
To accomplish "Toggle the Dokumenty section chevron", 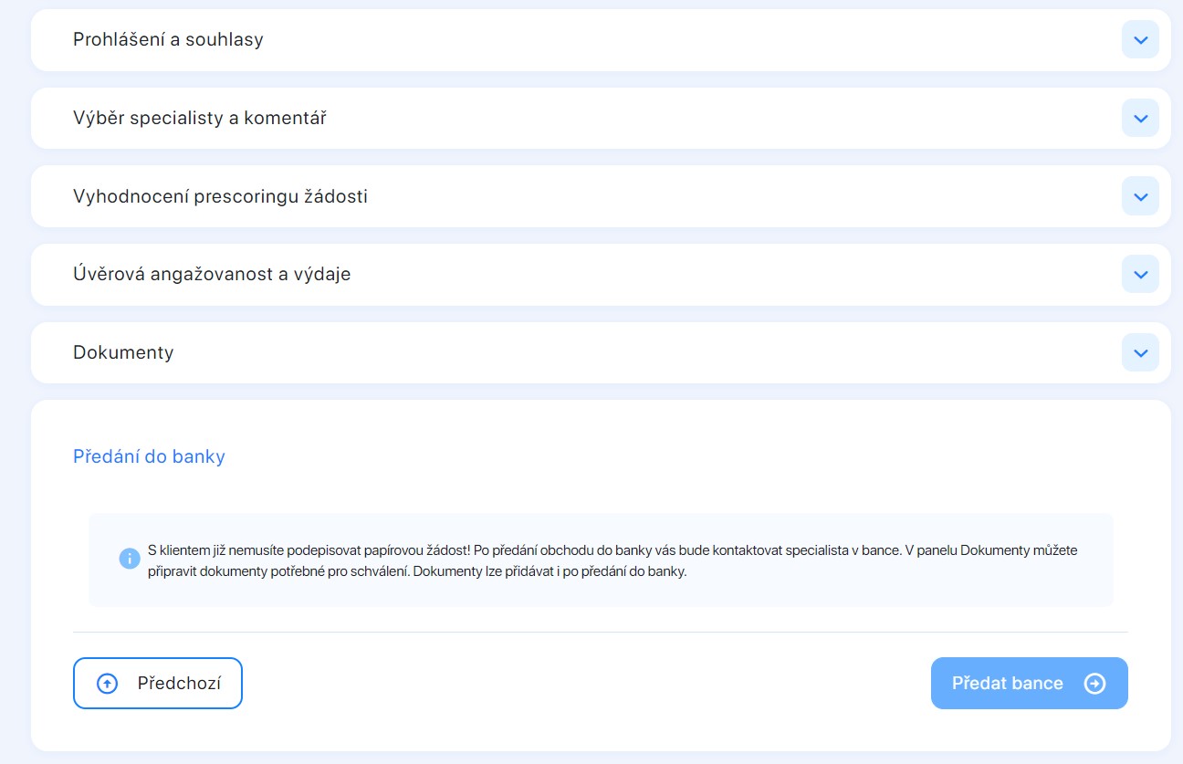I will pyautogui.click(x=1140, y=352).
